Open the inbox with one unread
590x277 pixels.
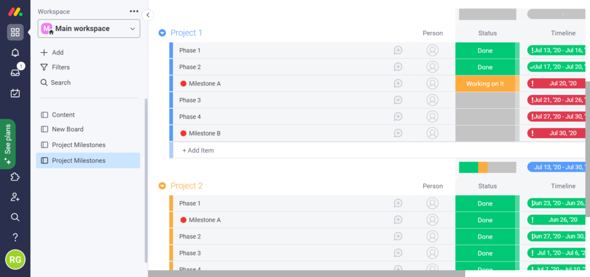click(x=15, y=73)
